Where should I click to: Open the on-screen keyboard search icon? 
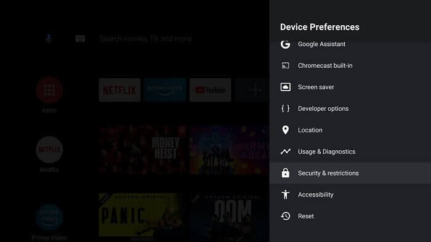click(x=80, y=39)
